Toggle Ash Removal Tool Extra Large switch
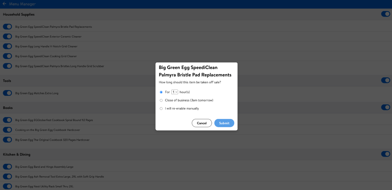Viewport: 392px width, 190px height. (8, 176)
